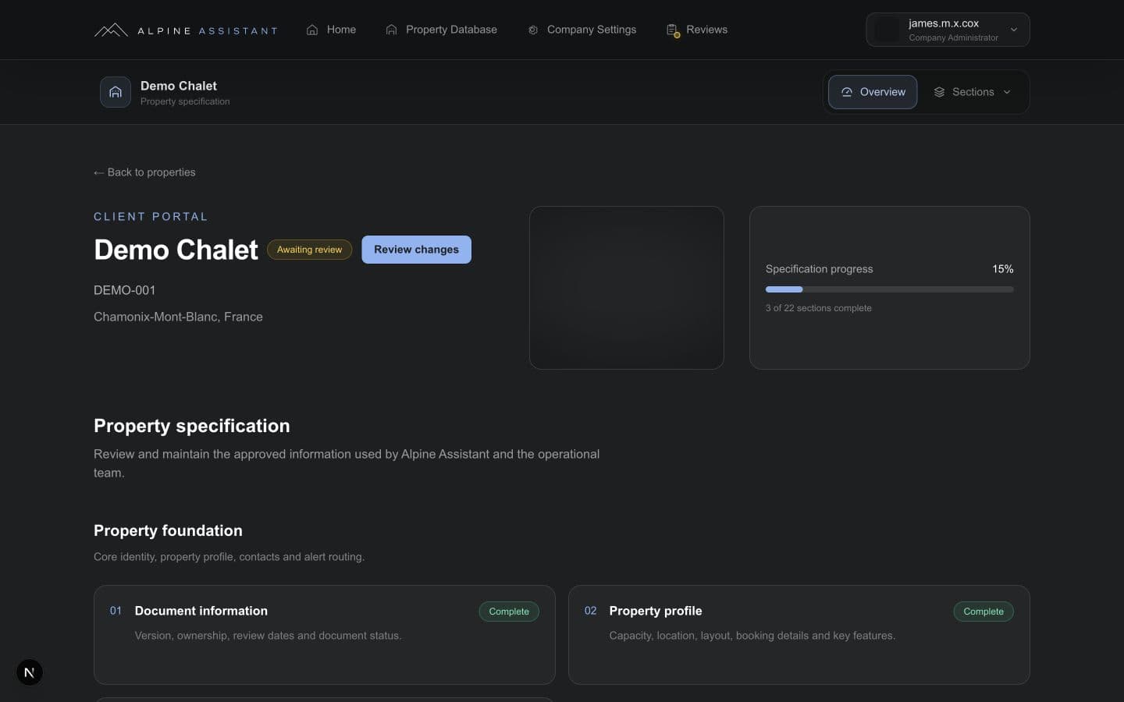
Task: Click the Property foundation heading
Action: click(168, 530)
